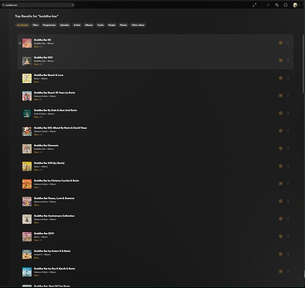Open more options for Ray & Kjavik & Ravin
Image resolution: width=305 pixels, height=288 pixels.
(x=288, y=272)
